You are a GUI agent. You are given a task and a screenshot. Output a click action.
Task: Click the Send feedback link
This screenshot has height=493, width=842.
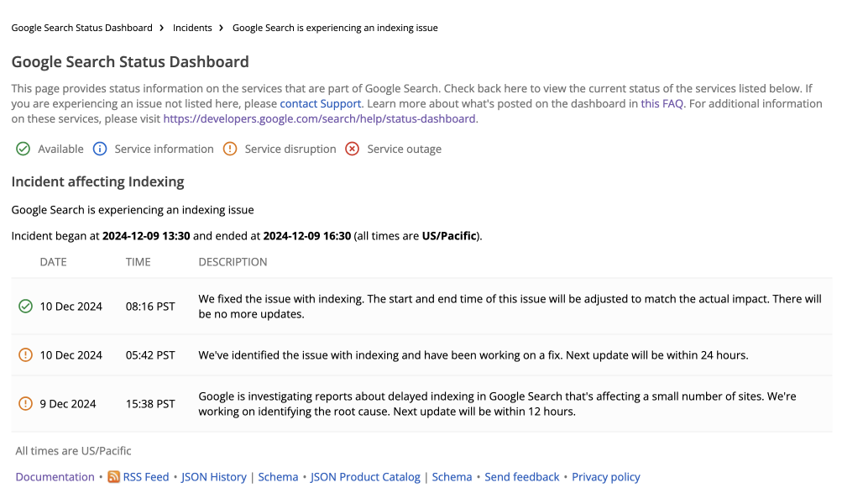coord(521,477)
